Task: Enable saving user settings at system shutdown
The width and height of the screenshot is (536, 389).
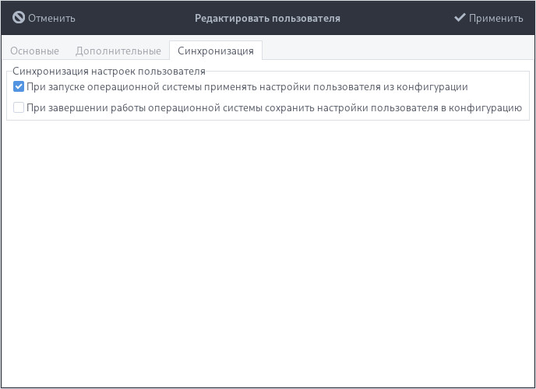Action: tap(19, 108)
